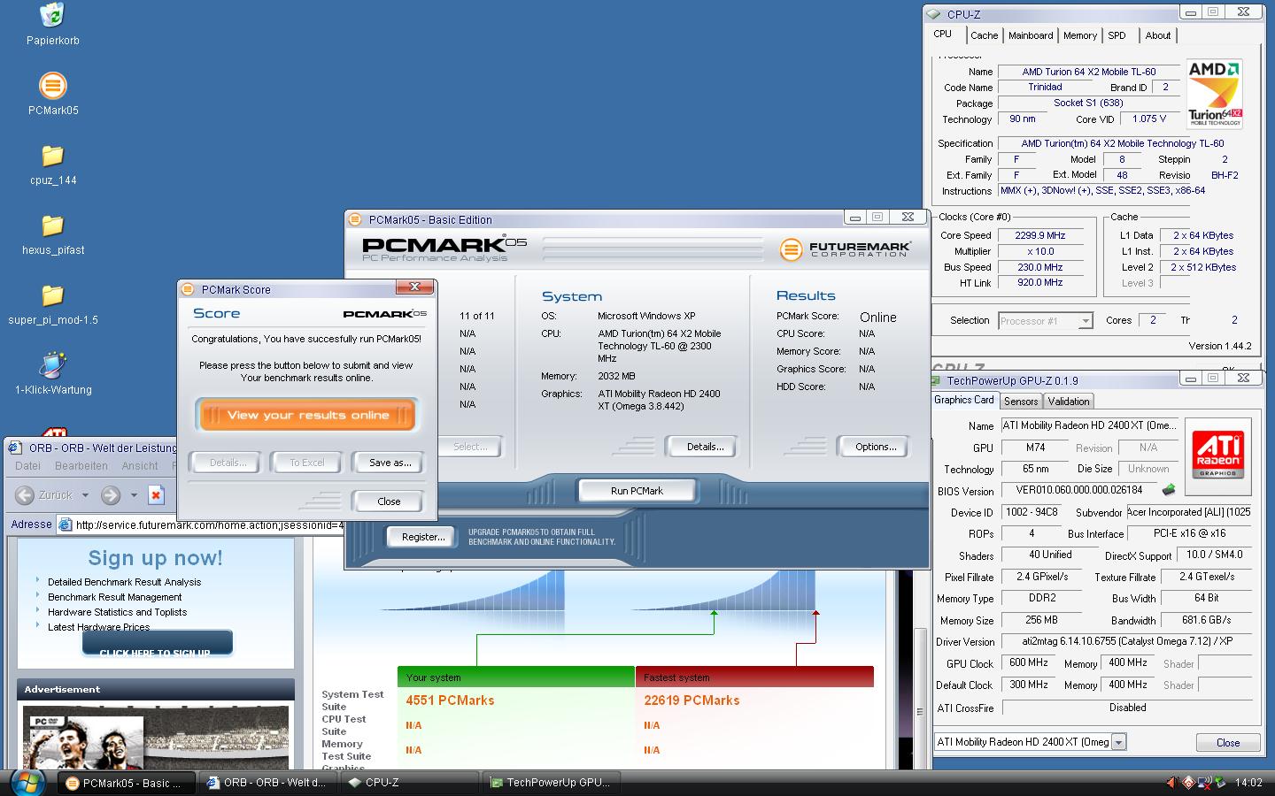Click the Close button in GPU-Z
Image resolution: width=1275 pixels, height=796 pixels.
click(1227, 742)
